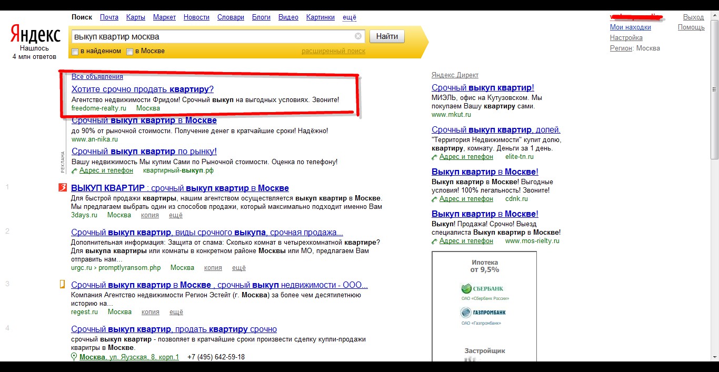
Task: Expand 'ещё' options for the urgc.ru result
Action: click(239, 268)
